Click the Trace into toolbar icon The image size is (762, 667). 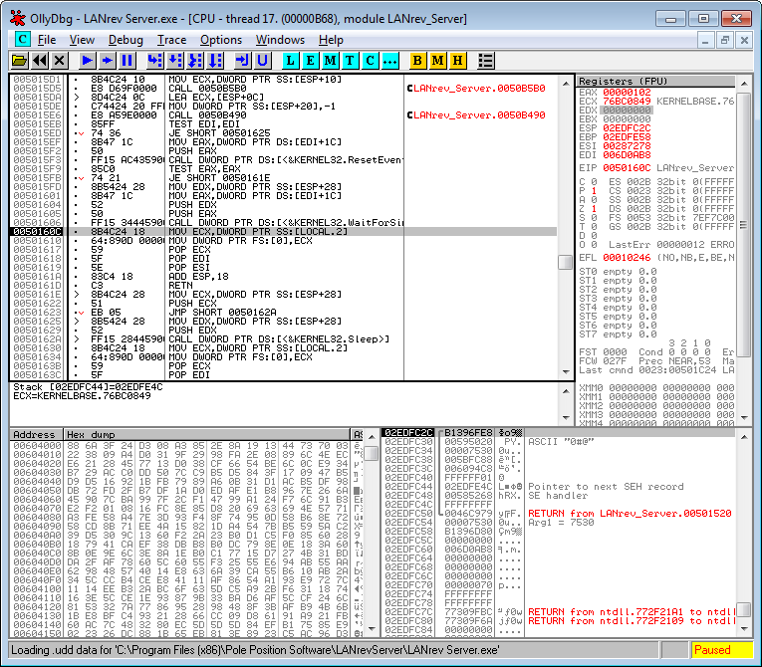[195, 61]
